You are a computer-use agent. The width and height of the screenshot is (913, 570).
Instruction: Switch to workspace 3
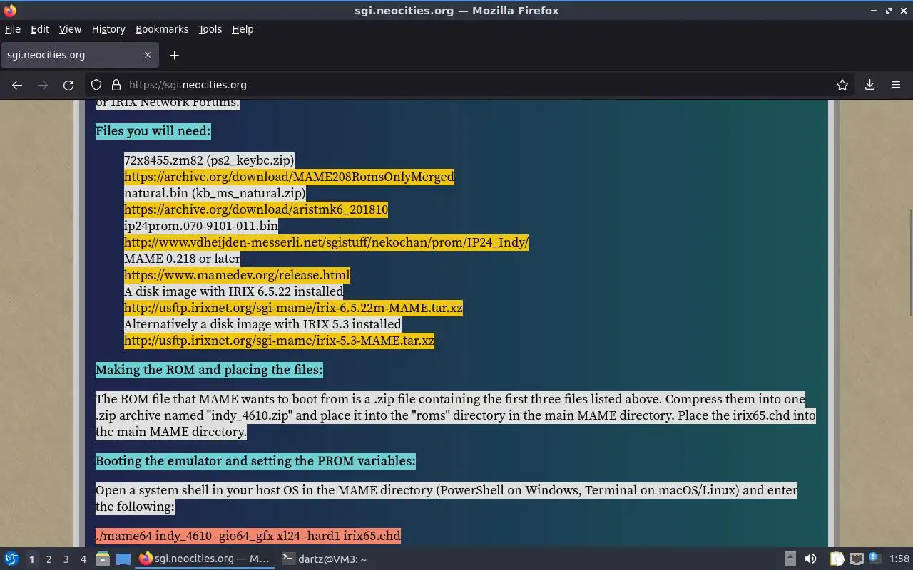66,559
